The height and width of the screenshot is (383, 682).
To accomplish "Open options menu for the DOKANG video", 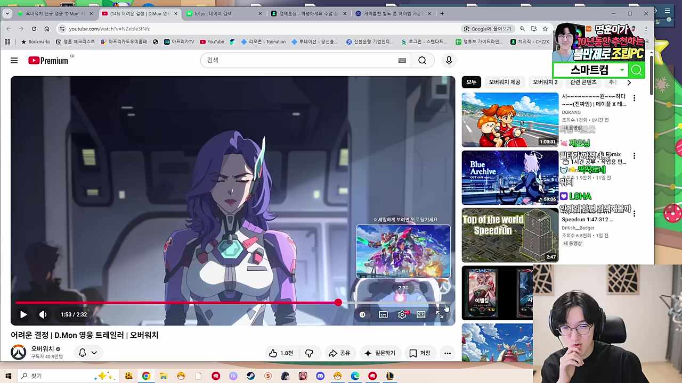I will pos(634,98).
